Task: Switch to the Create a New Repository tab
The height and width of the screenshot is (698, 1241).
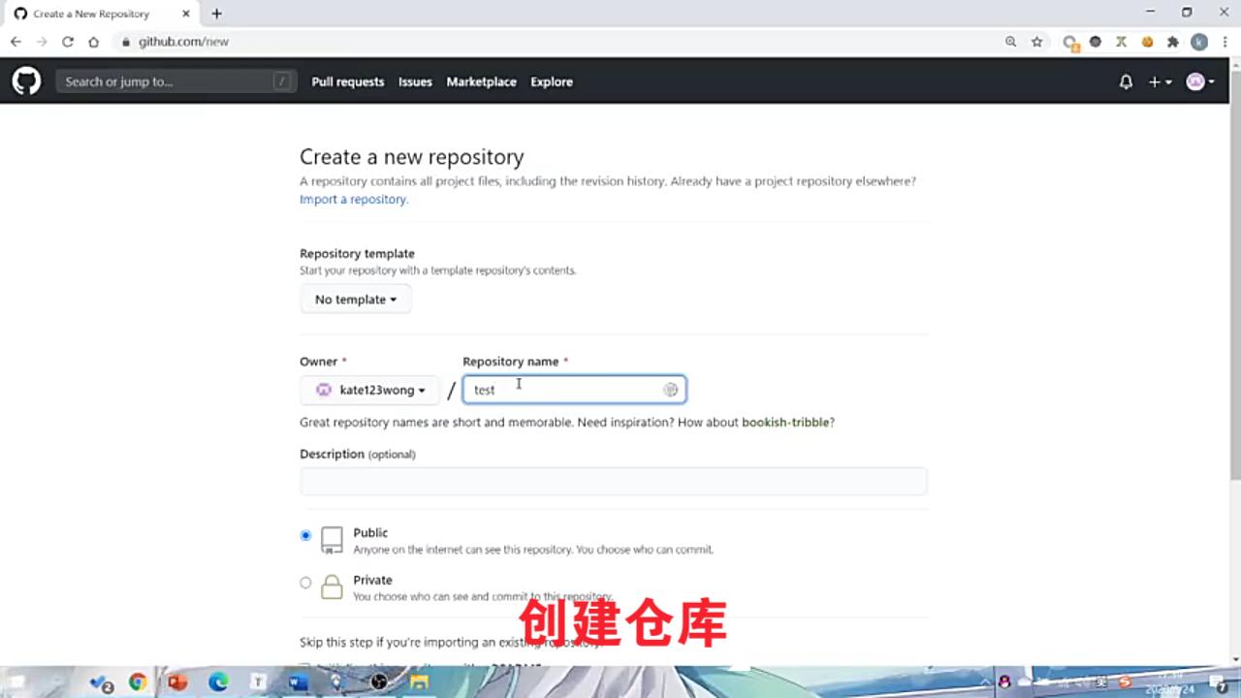Action: pyautogui.click(x=101, y=14)
